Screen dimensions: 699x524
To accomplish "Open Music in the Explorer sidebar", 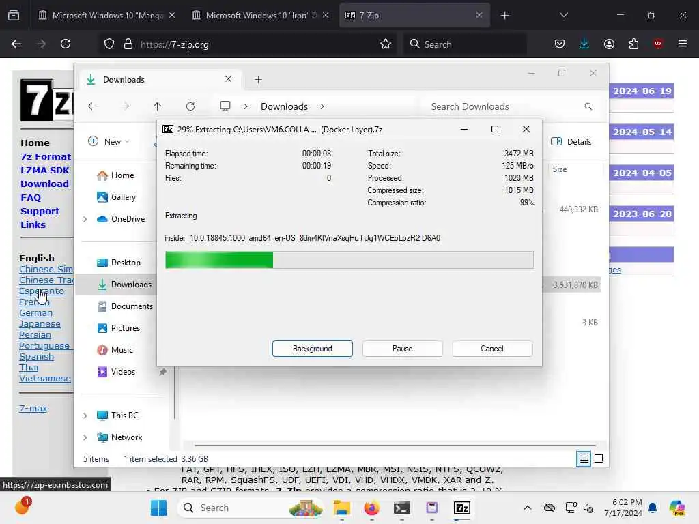I will pos(115,350).
